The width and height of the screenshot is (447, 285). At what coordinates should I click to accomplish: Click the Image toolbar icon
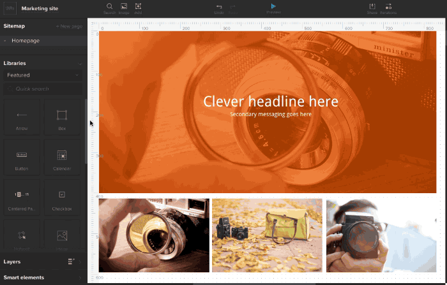point(124,8)
